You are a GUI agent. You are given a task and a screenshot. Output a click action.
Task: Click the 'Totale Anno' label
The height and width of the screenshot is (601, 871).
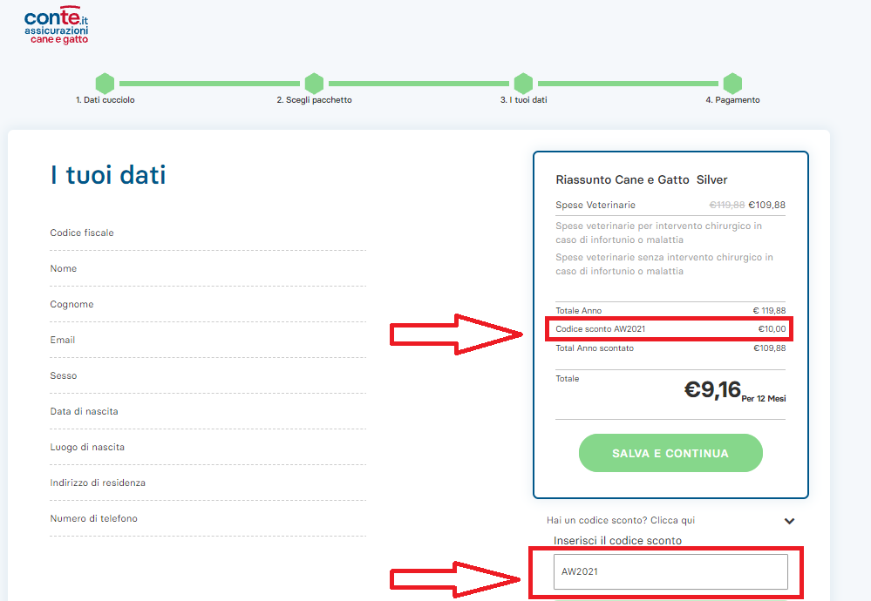[578, 311]
